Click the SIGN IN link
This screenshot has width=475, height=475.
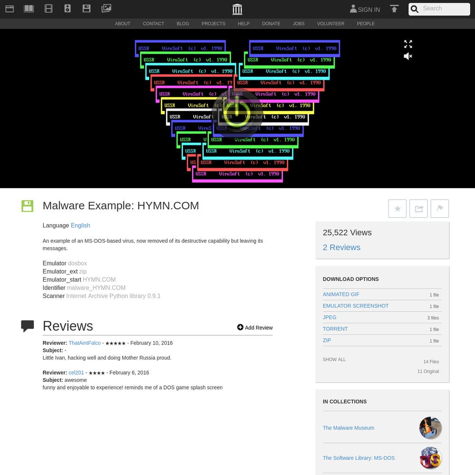tap(369, 9)
